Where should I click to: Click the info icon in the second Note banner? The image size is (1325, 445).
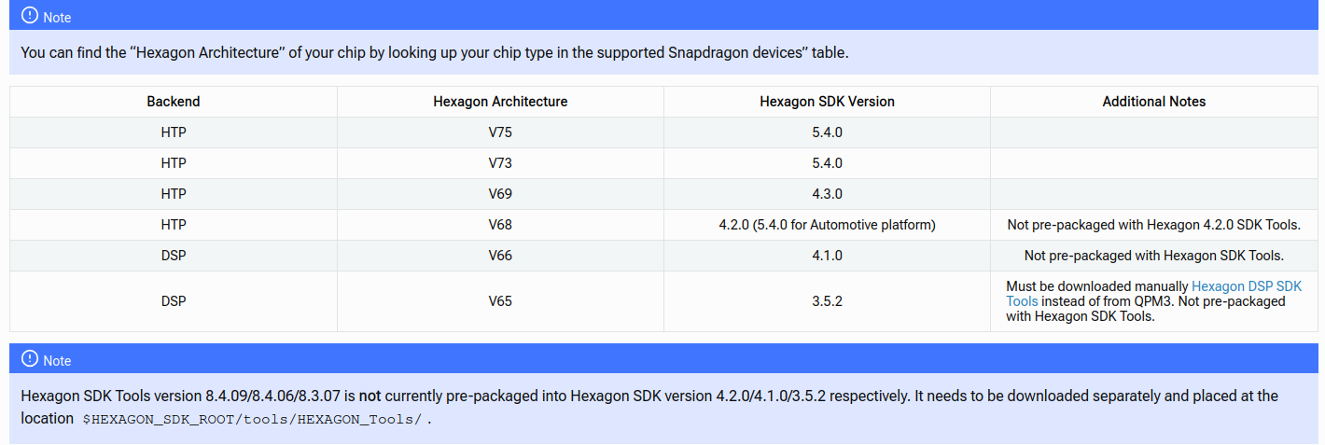tap(30, 359)
